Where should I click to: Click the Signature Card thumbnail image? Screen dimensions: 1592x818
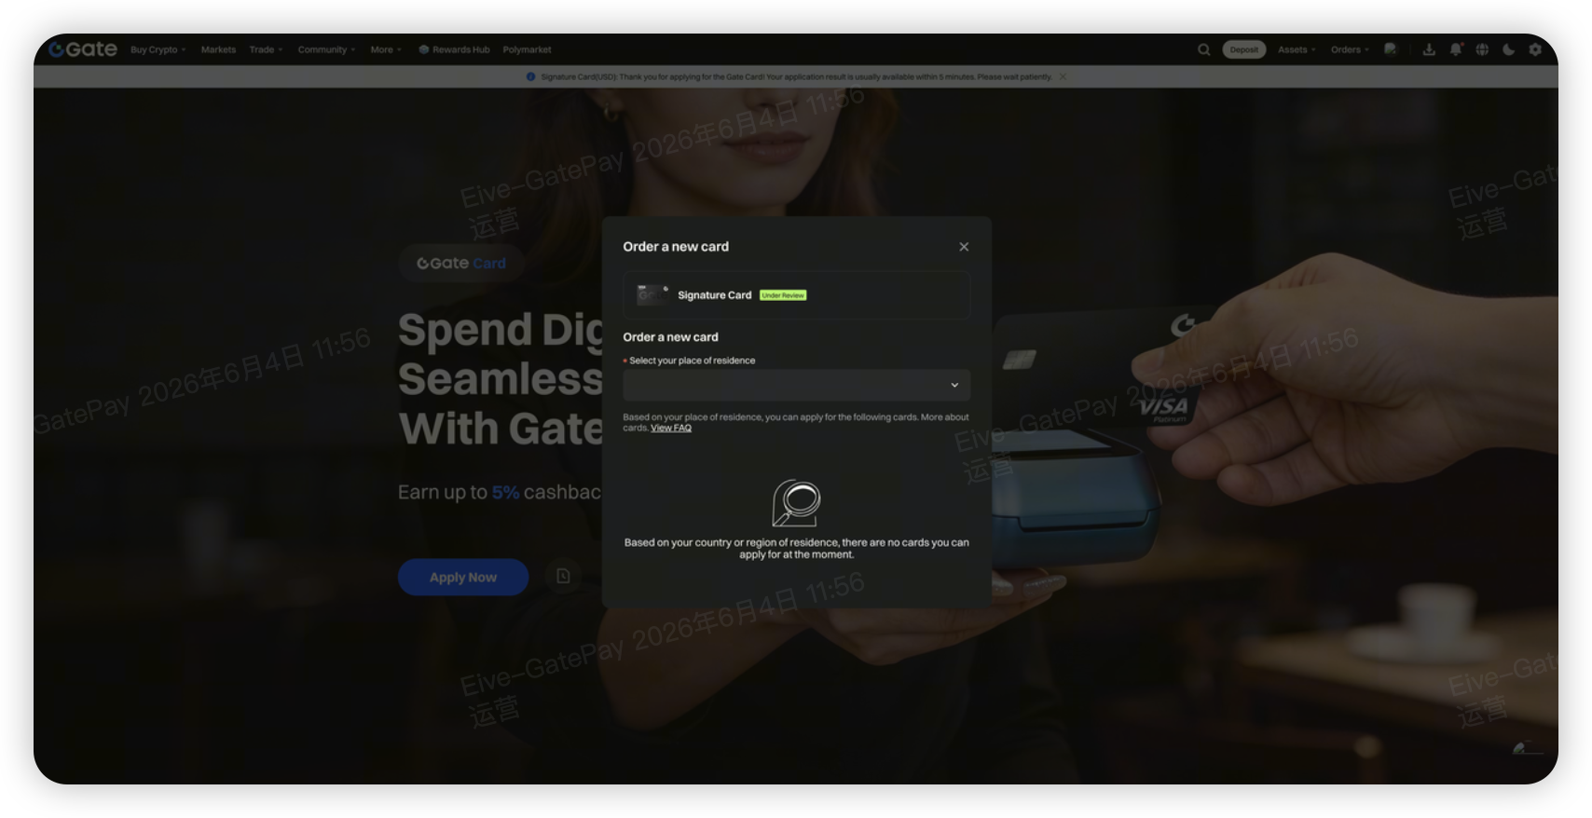[x=652, y=294]
